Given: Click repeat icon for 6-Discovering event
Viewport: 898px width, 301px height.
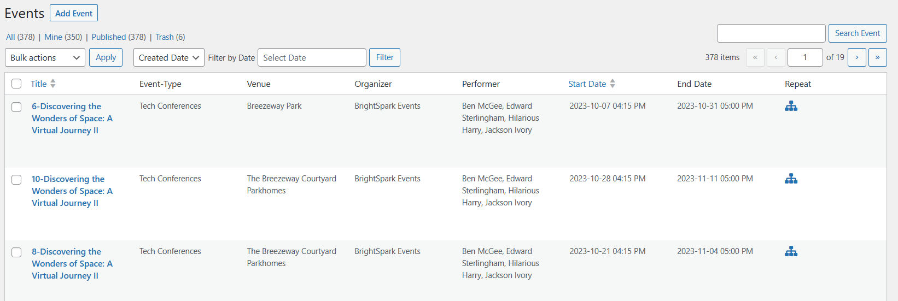Looking at the screenshot, I should [x=791, y=107].
